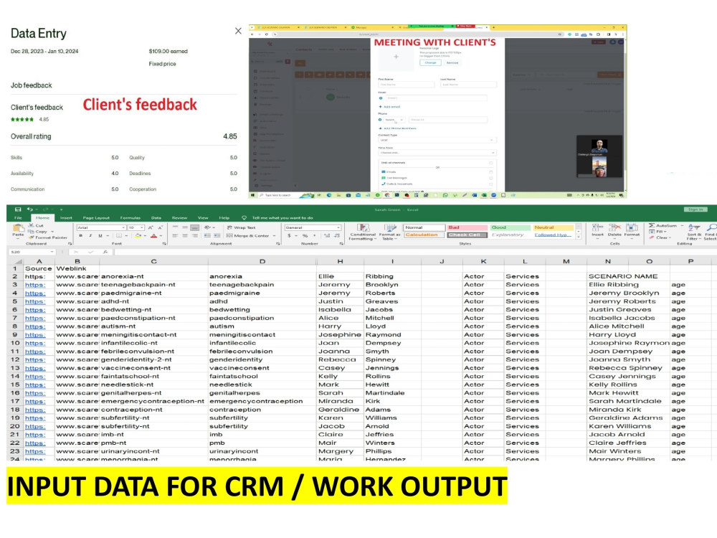Click the Wrap Text button
This screenshot has width=717, height=538.
[x=241, y=227]
